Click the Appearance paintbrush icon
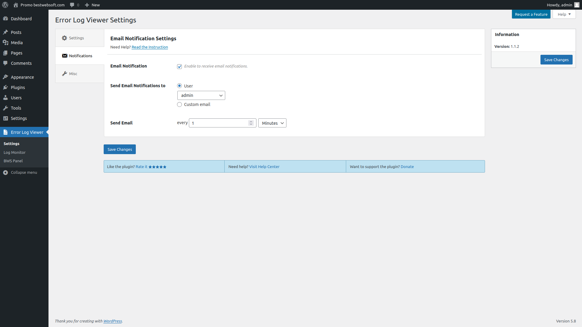 click(5, 77)
